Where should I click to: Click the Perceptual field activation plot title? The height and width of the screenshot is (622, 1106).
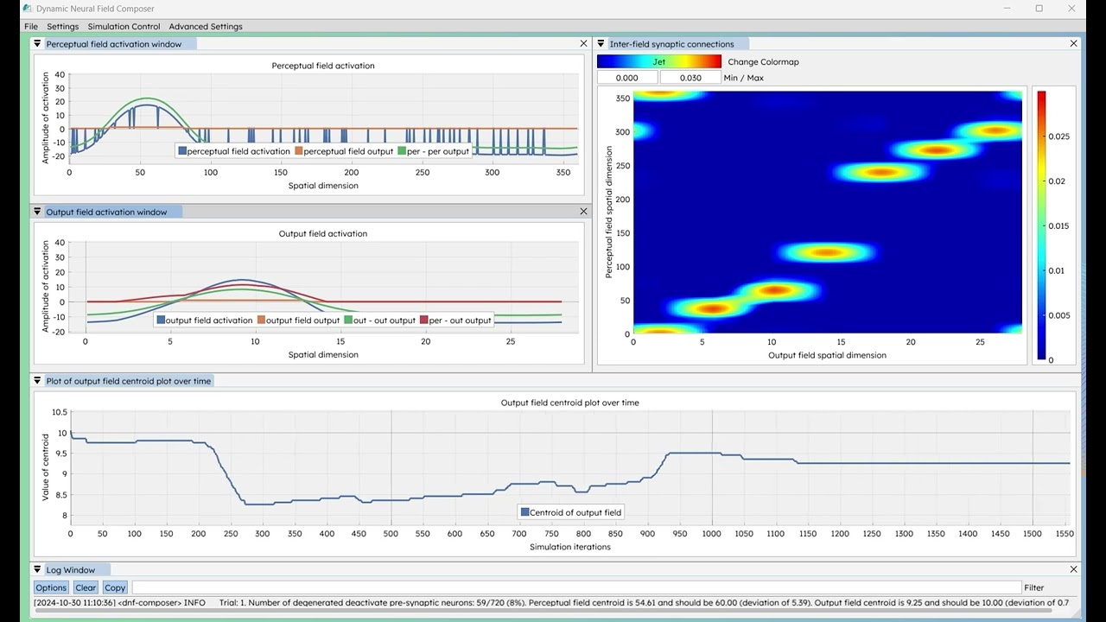323,66
